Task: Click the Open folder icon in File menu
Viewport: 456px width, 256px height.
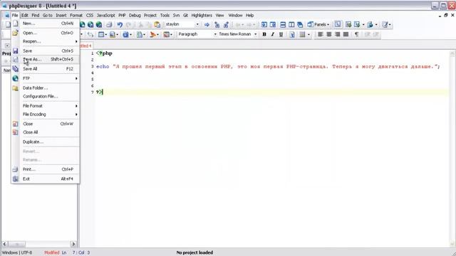Action: [16, 33]
